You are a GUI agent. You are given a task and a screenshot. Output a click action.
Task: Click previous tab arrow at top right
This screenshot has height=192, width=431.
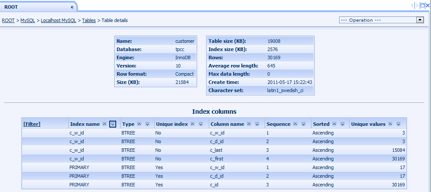[412, 6]
